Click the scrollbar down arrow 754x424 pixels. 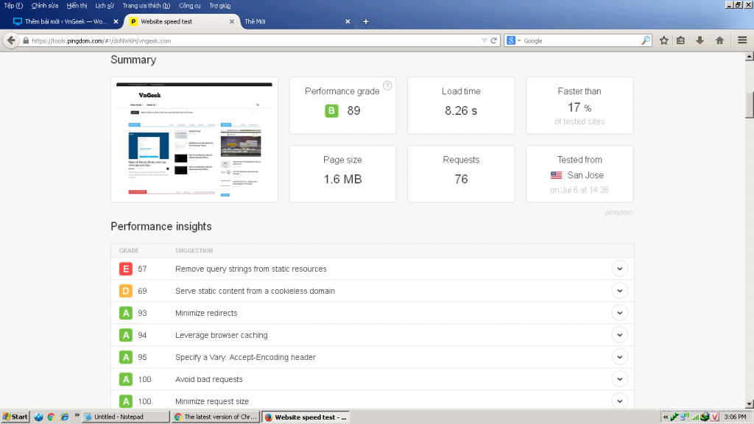pos(749,404)
